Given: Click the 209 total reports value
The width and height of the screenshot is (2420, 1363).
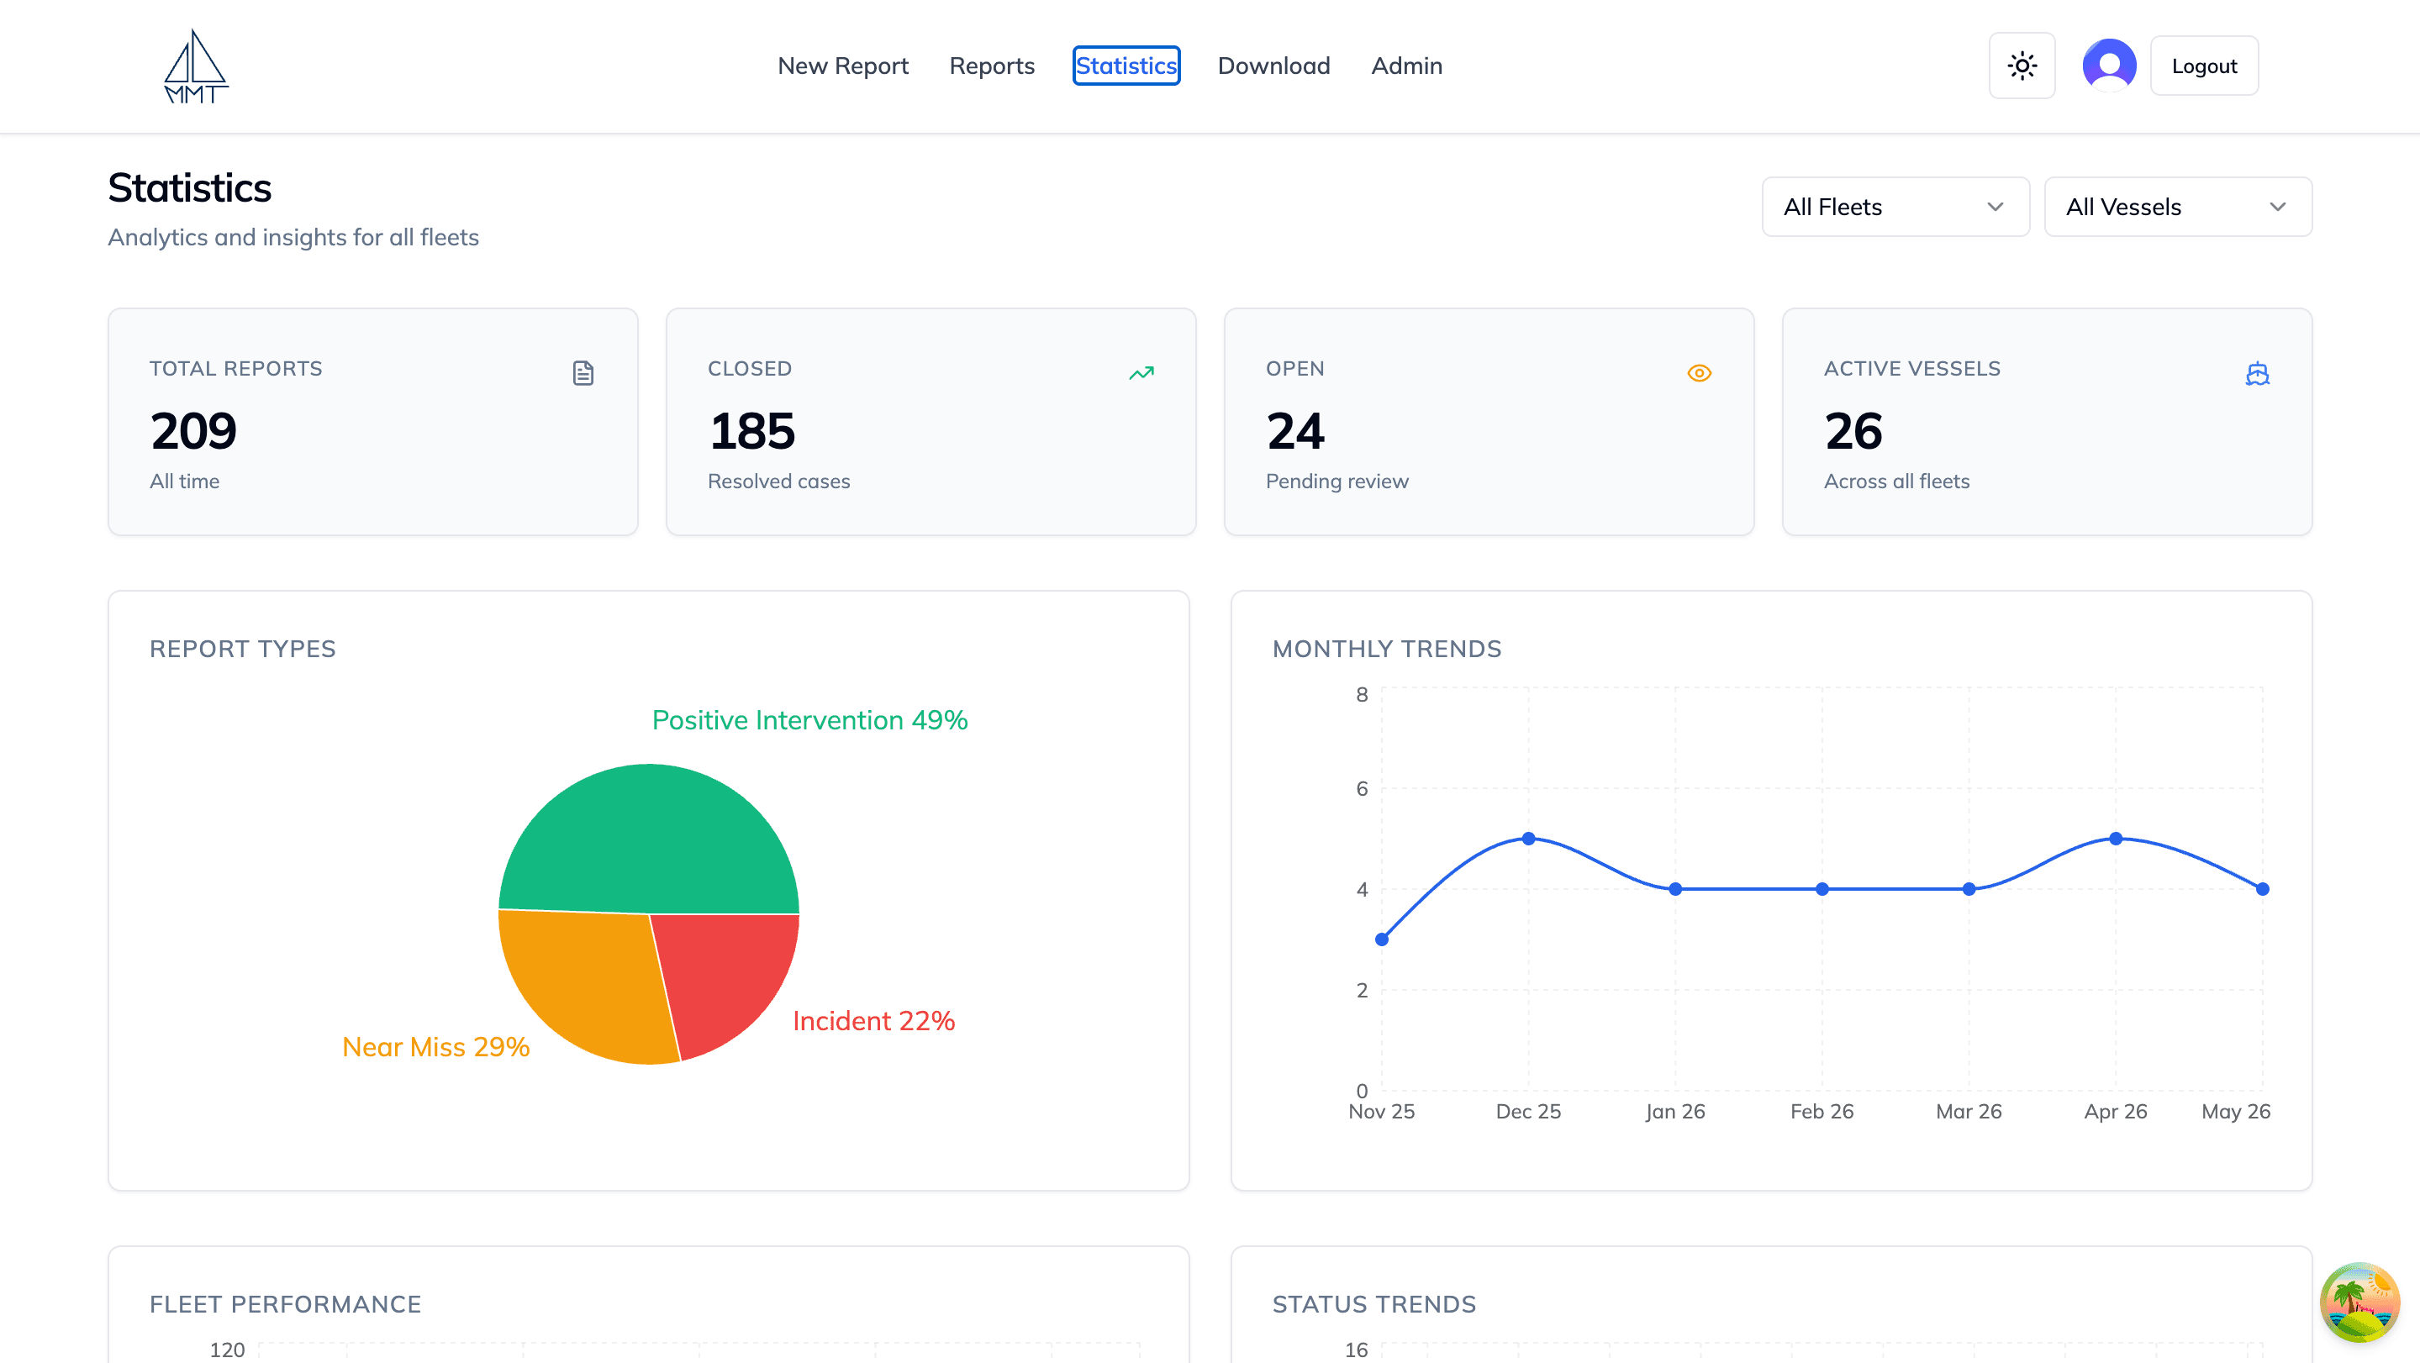Looking at the screenshot, I should (192, 431).
